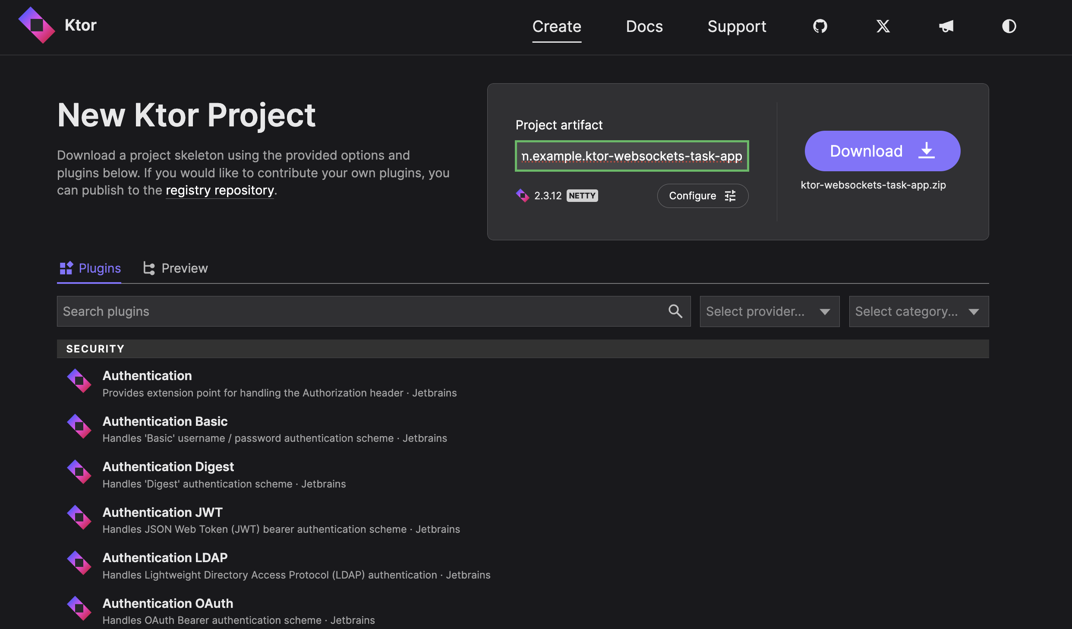The width and height of the screenshot is (1072, 629).
Task: Click the Download button
Action: (883, 151)
